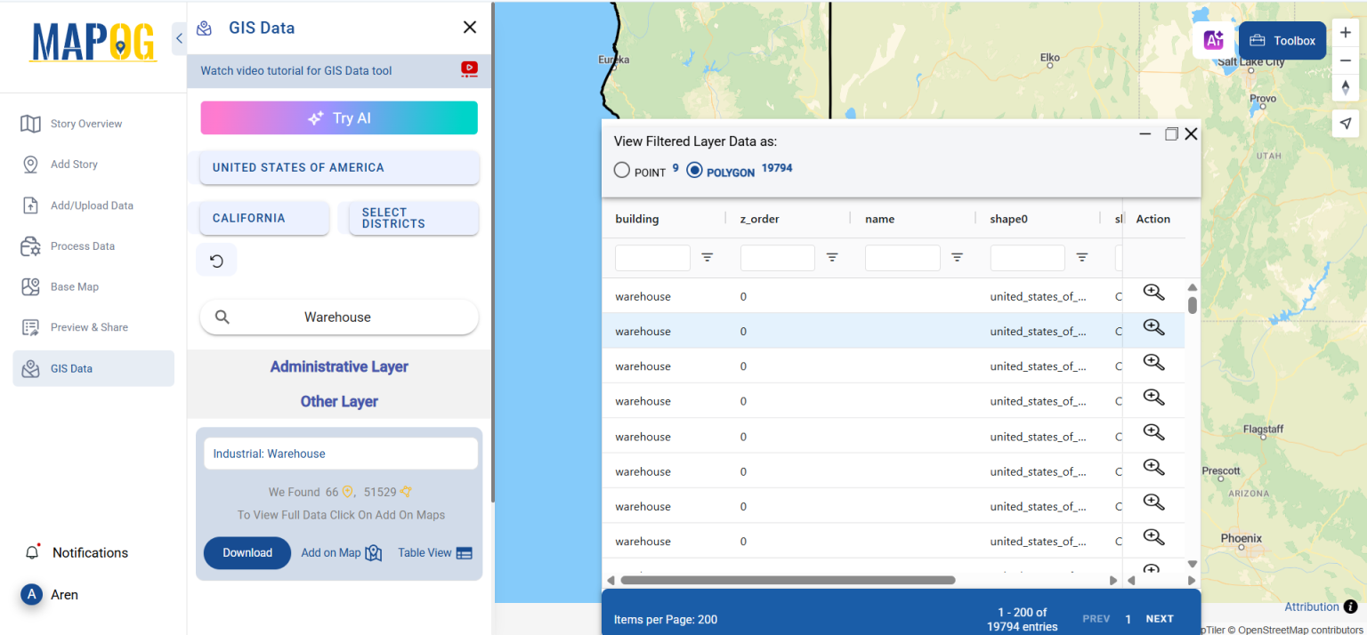Open the SELECT DISTRICTS dropdown
The height and width of the screenshot is (635, 1367).
tap(413, 218)
